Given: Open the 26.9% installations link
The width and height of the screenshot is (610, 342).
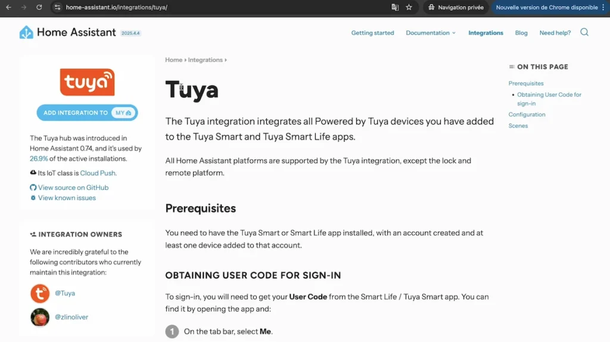Looking at the screenshot, I should (x=39, y=158).
